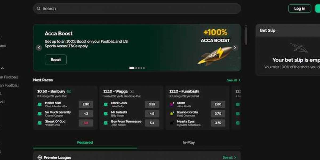
Task: Click the SBK rocket Acca Boost graphic
Action: tap(215, 55)
